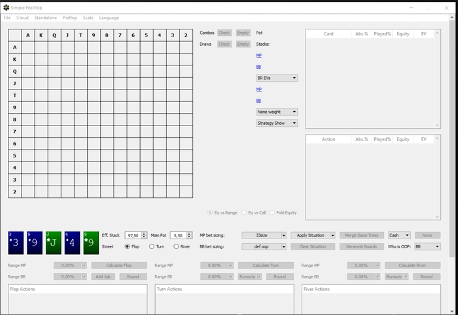Decrease Main Pot with the down arrow

point(189,237)
